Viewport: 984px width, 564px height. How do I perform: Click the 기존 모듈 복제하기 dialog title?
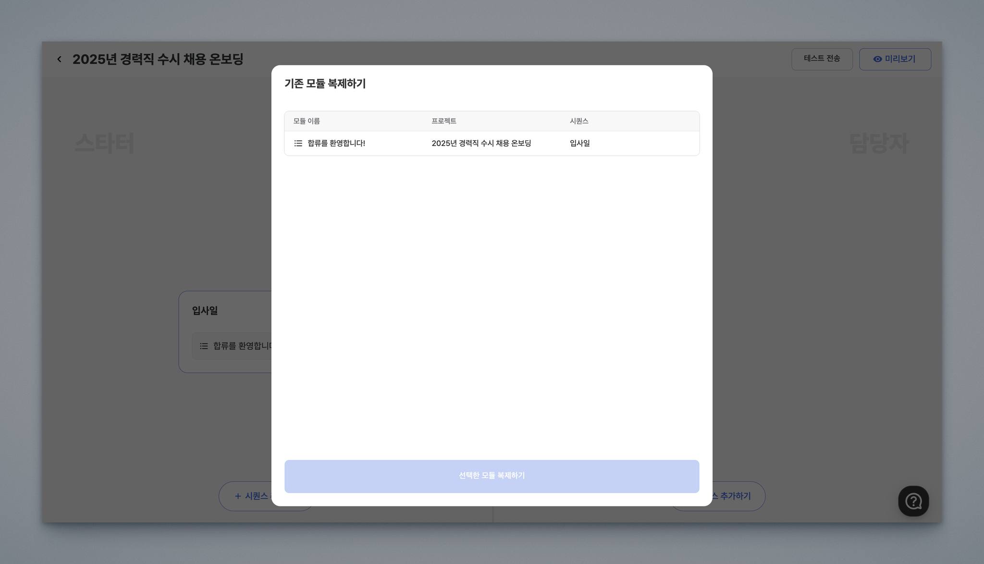click(x=325, y=84)
